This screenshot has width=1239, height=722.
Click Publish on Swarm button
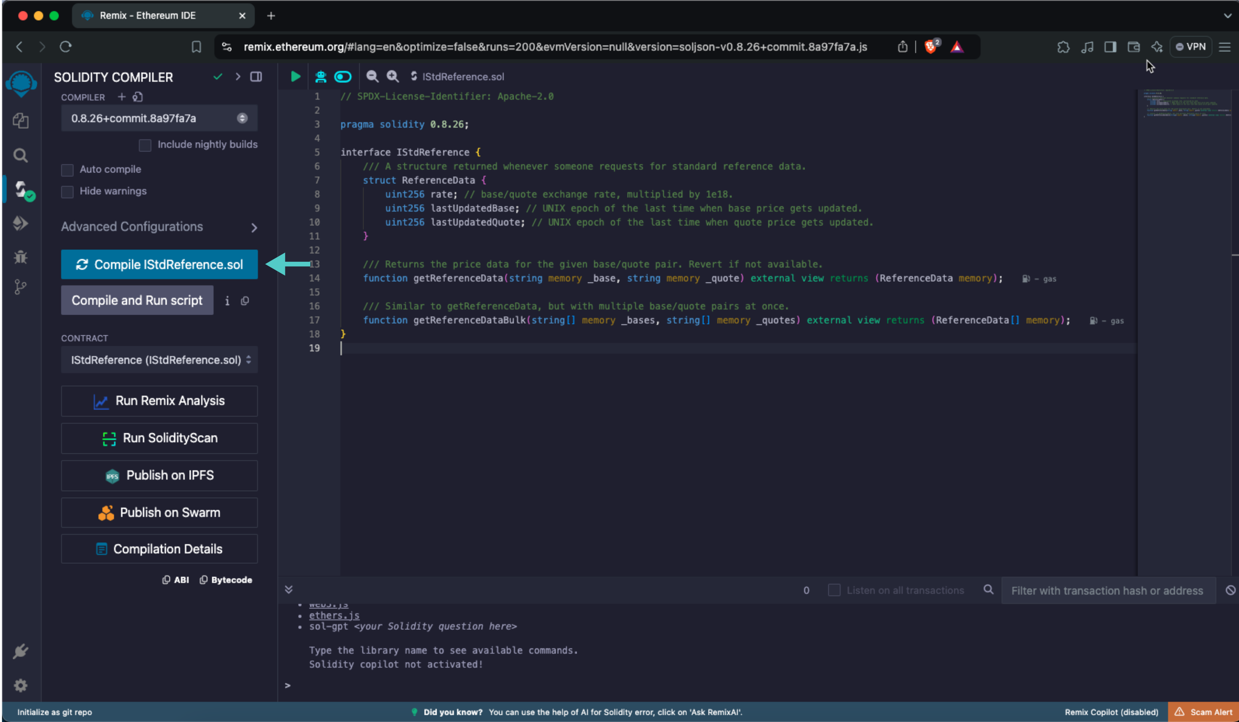click(159, 512)
